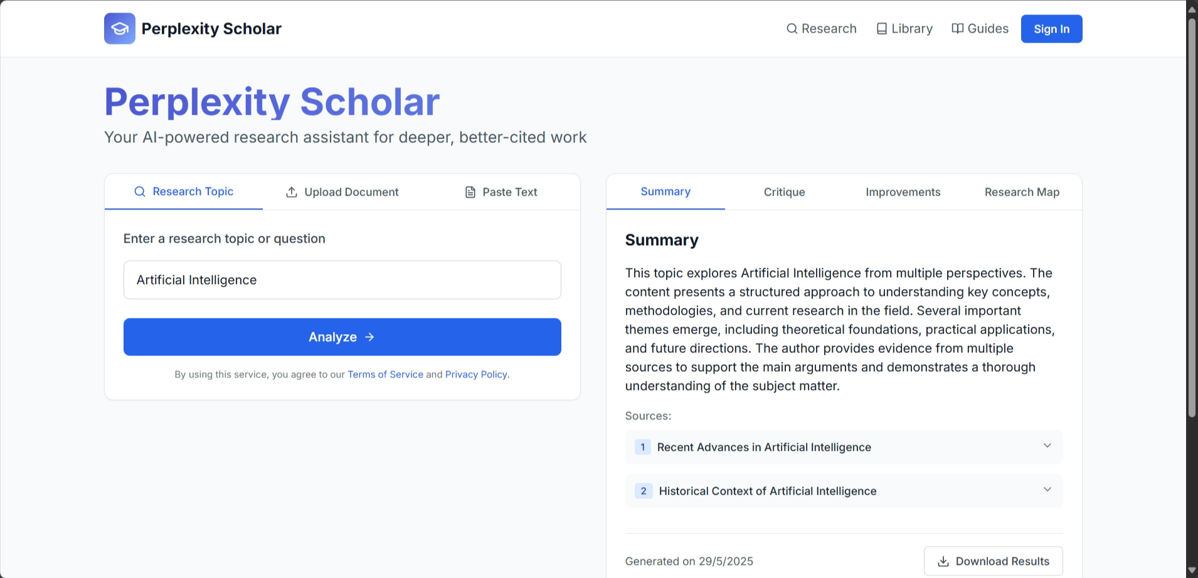Click the research topic input field
The image size is (1198, 578).
342,280
